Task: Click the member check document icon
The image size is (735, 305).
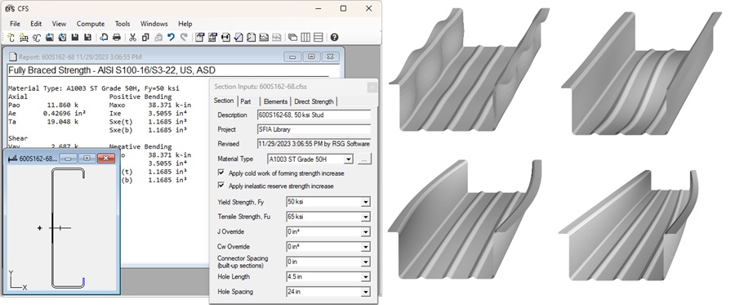Action: click(252, 38)
